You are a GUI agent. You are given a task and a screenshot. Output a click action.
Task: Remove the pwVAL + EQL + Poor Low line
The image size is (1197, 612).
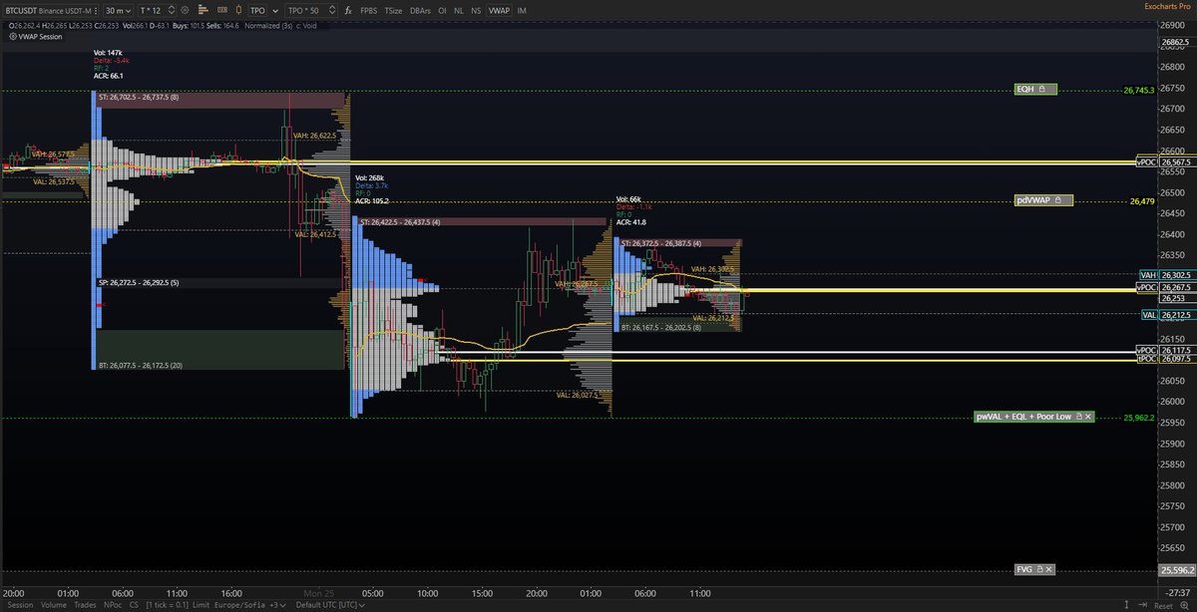1088,417
